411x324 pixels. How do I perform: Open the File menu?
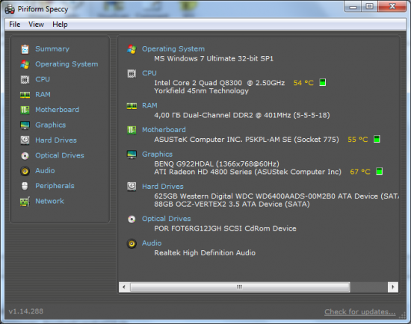point(15,25)
